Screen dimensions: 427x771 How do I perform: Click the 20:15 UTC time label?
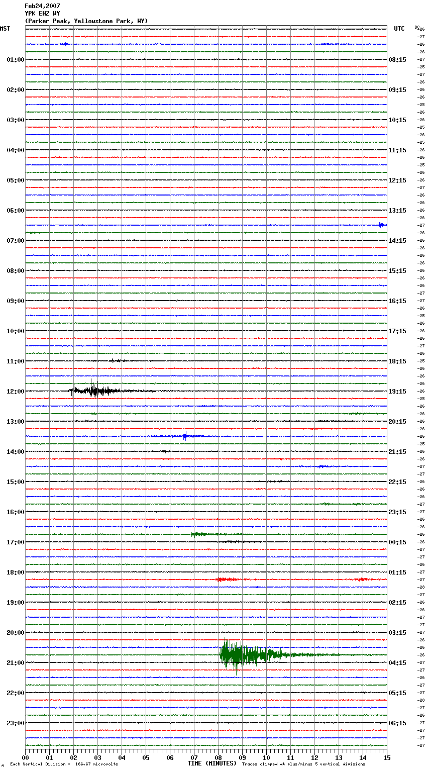[397, 422]
